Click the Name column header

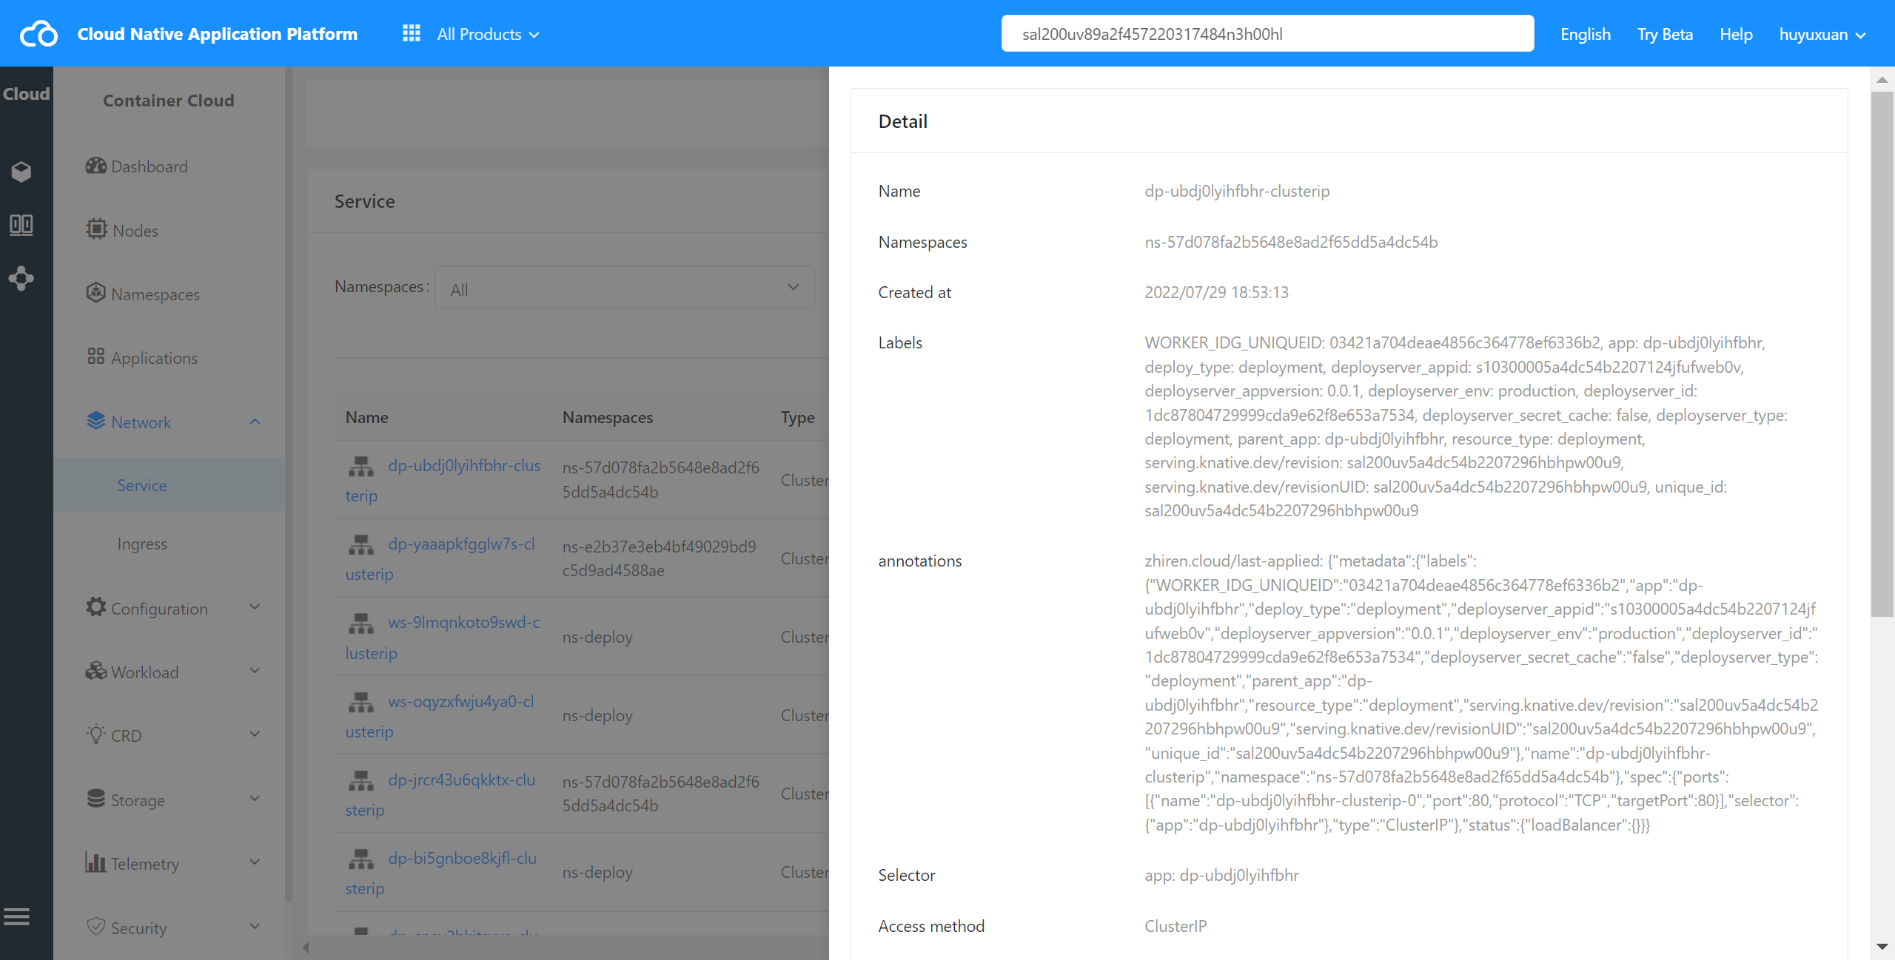(x=366, y=417)
